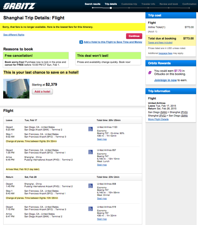Viewport: 198px width, 225px height.
Task: Open More Flight Details link
Action: pos(158,119)
